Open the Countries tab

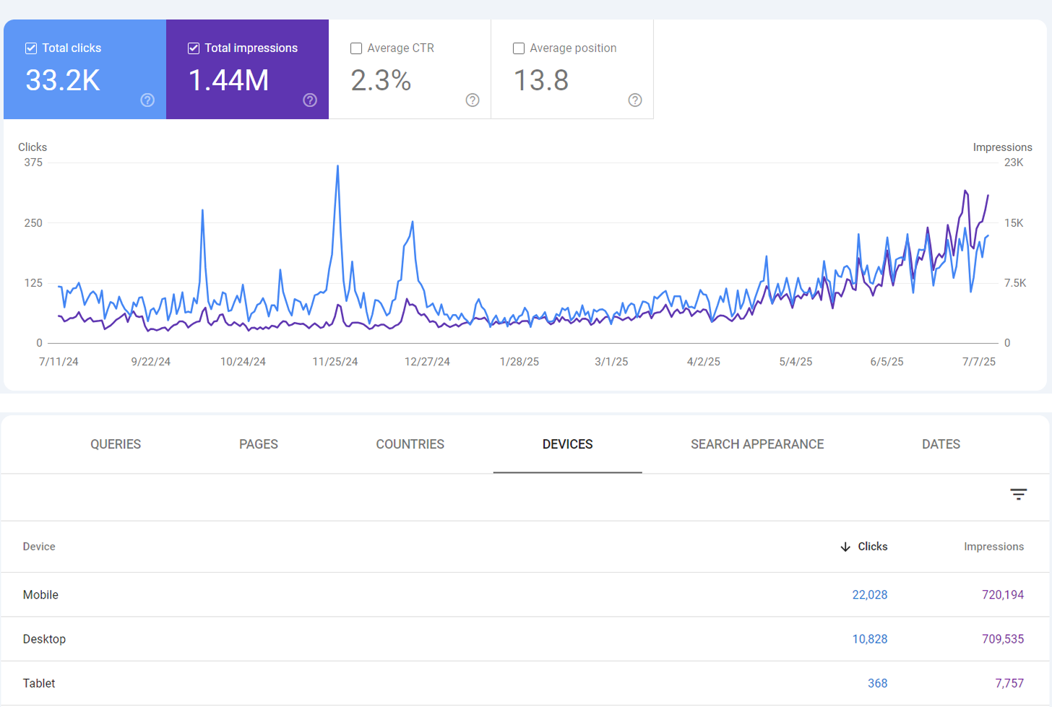(x=410, y=444)
